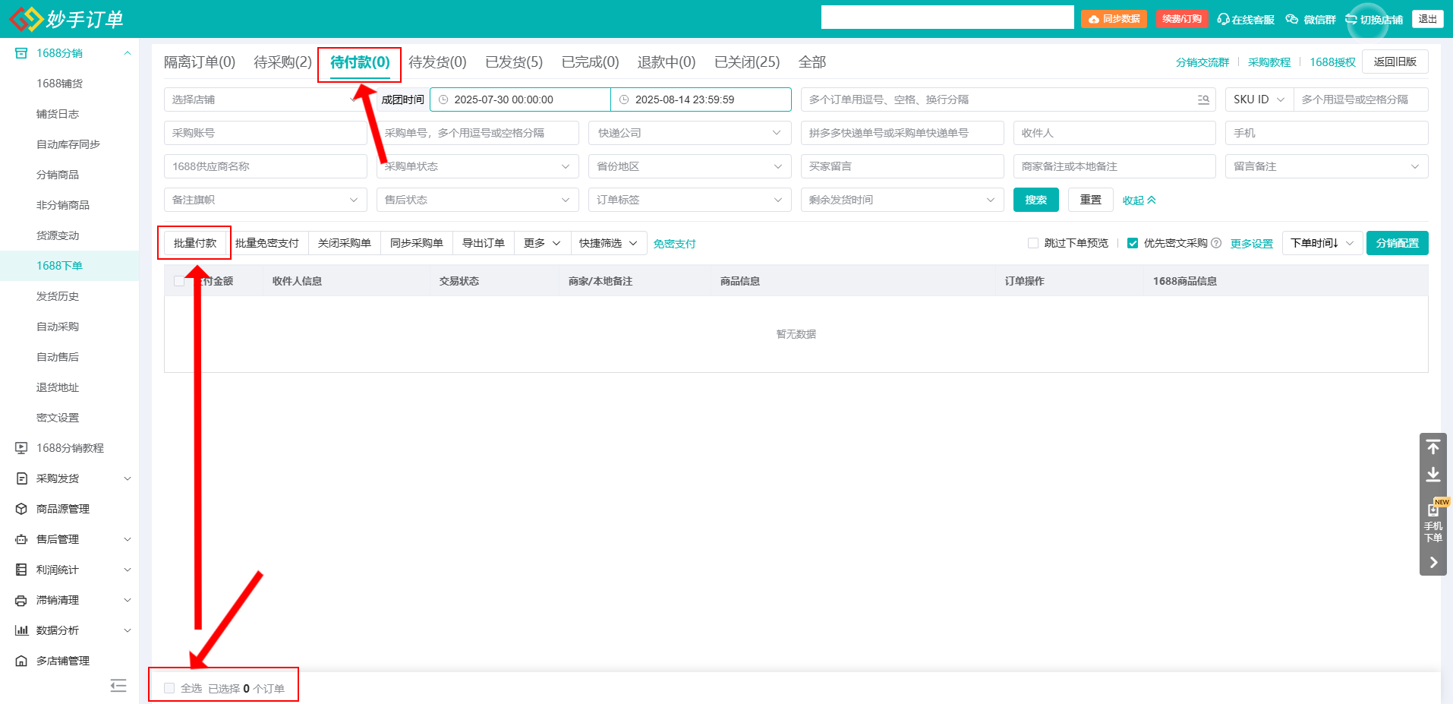Focus the 1688供应商名称 input field

point(266,166)
